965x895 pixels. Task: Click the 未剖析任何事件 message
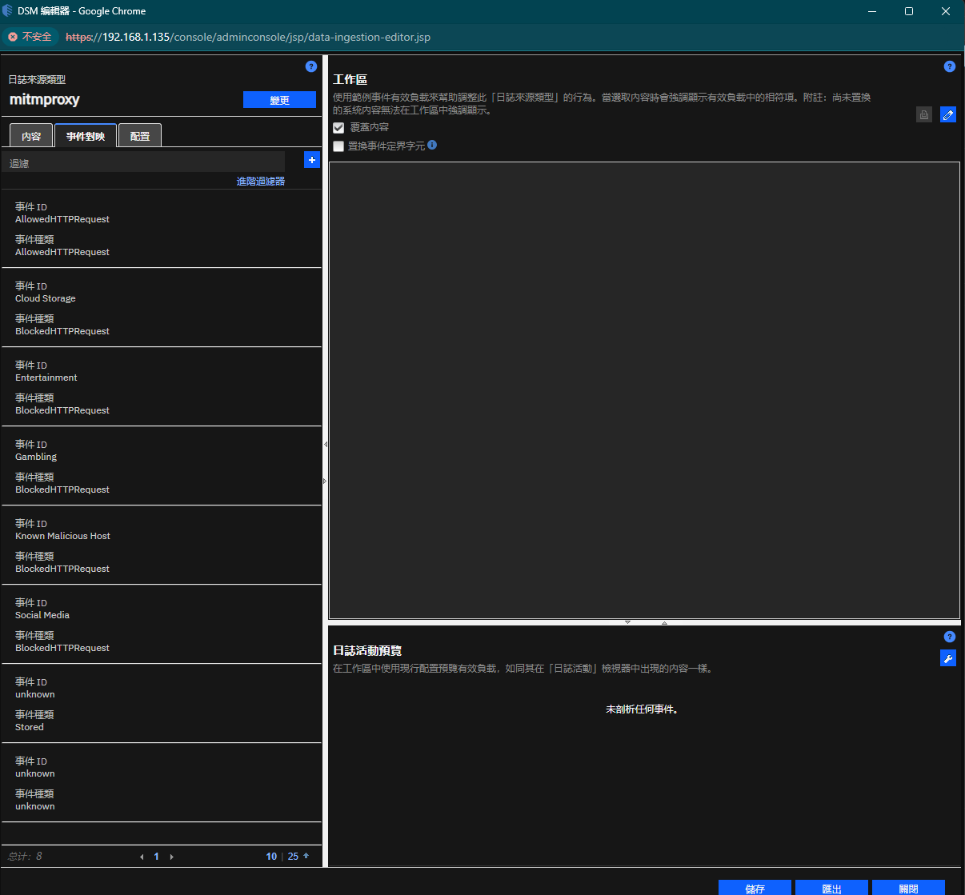click(643, 709)
